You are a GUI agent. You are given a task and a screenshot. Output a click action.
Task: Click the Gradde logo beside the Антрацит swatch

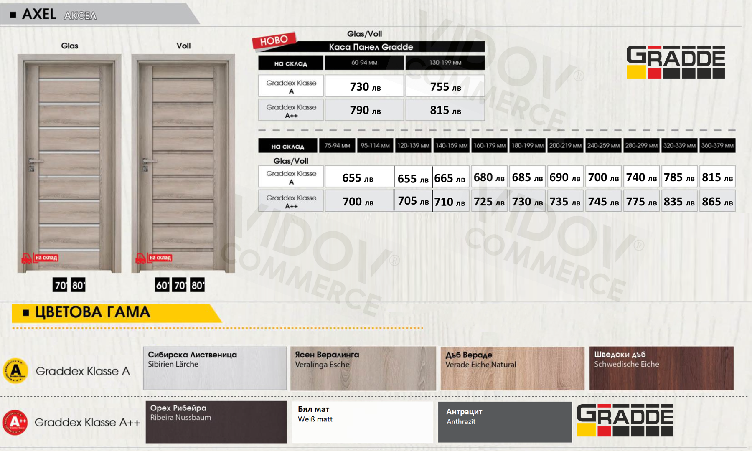(625, 420)
